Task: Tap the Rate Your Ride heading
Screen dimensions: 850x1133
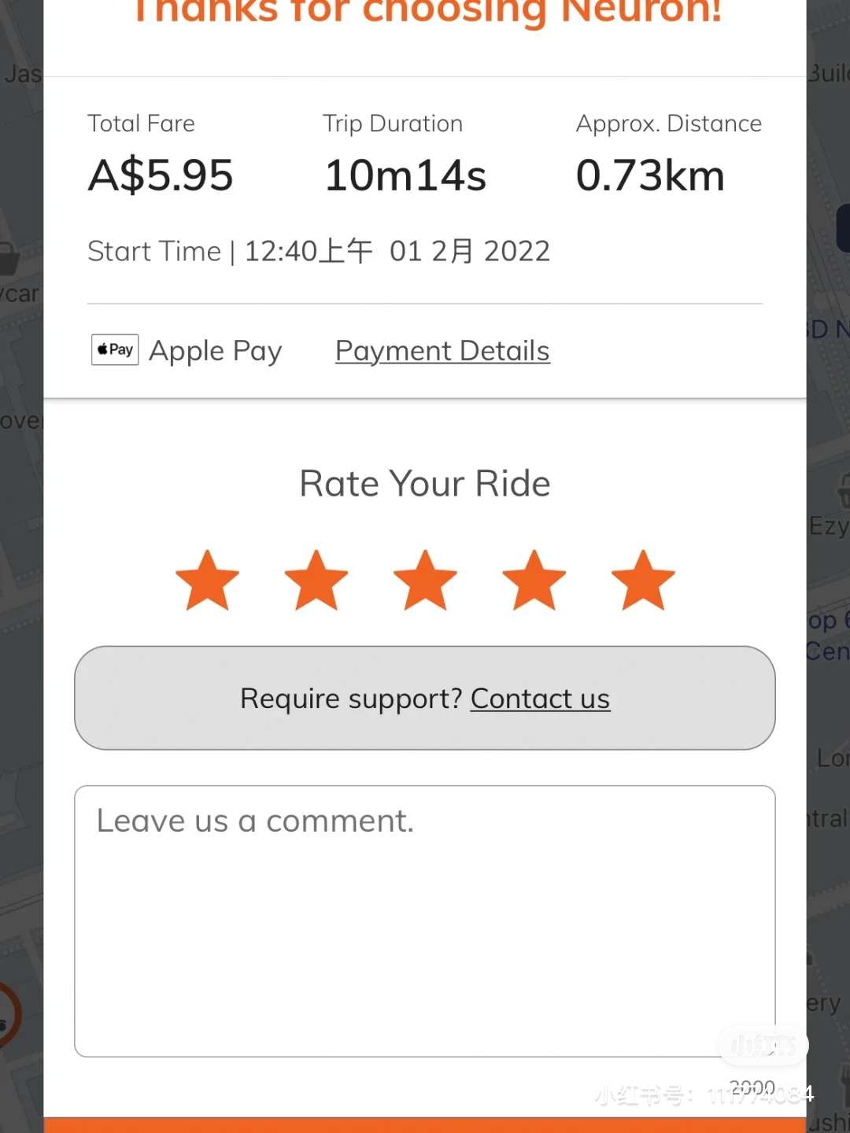Action: (x=425, y=483)
